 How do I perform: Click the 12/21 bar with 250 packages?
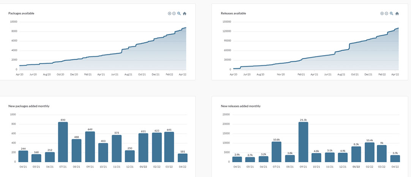point(130,156)
